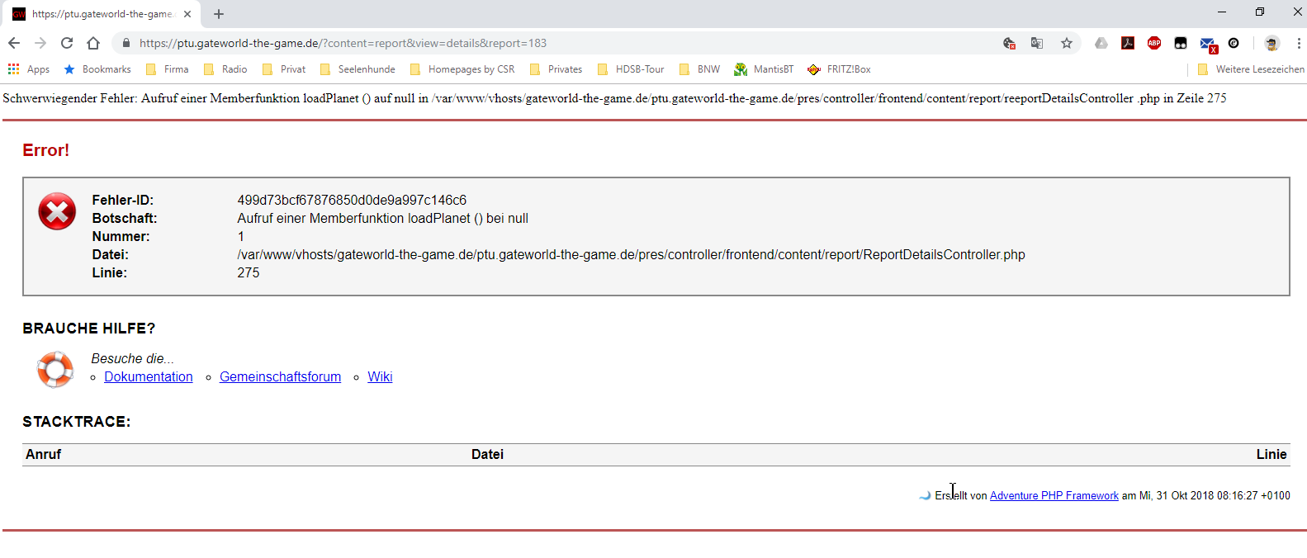Open the user profile avatar

tap(1271, 43)
